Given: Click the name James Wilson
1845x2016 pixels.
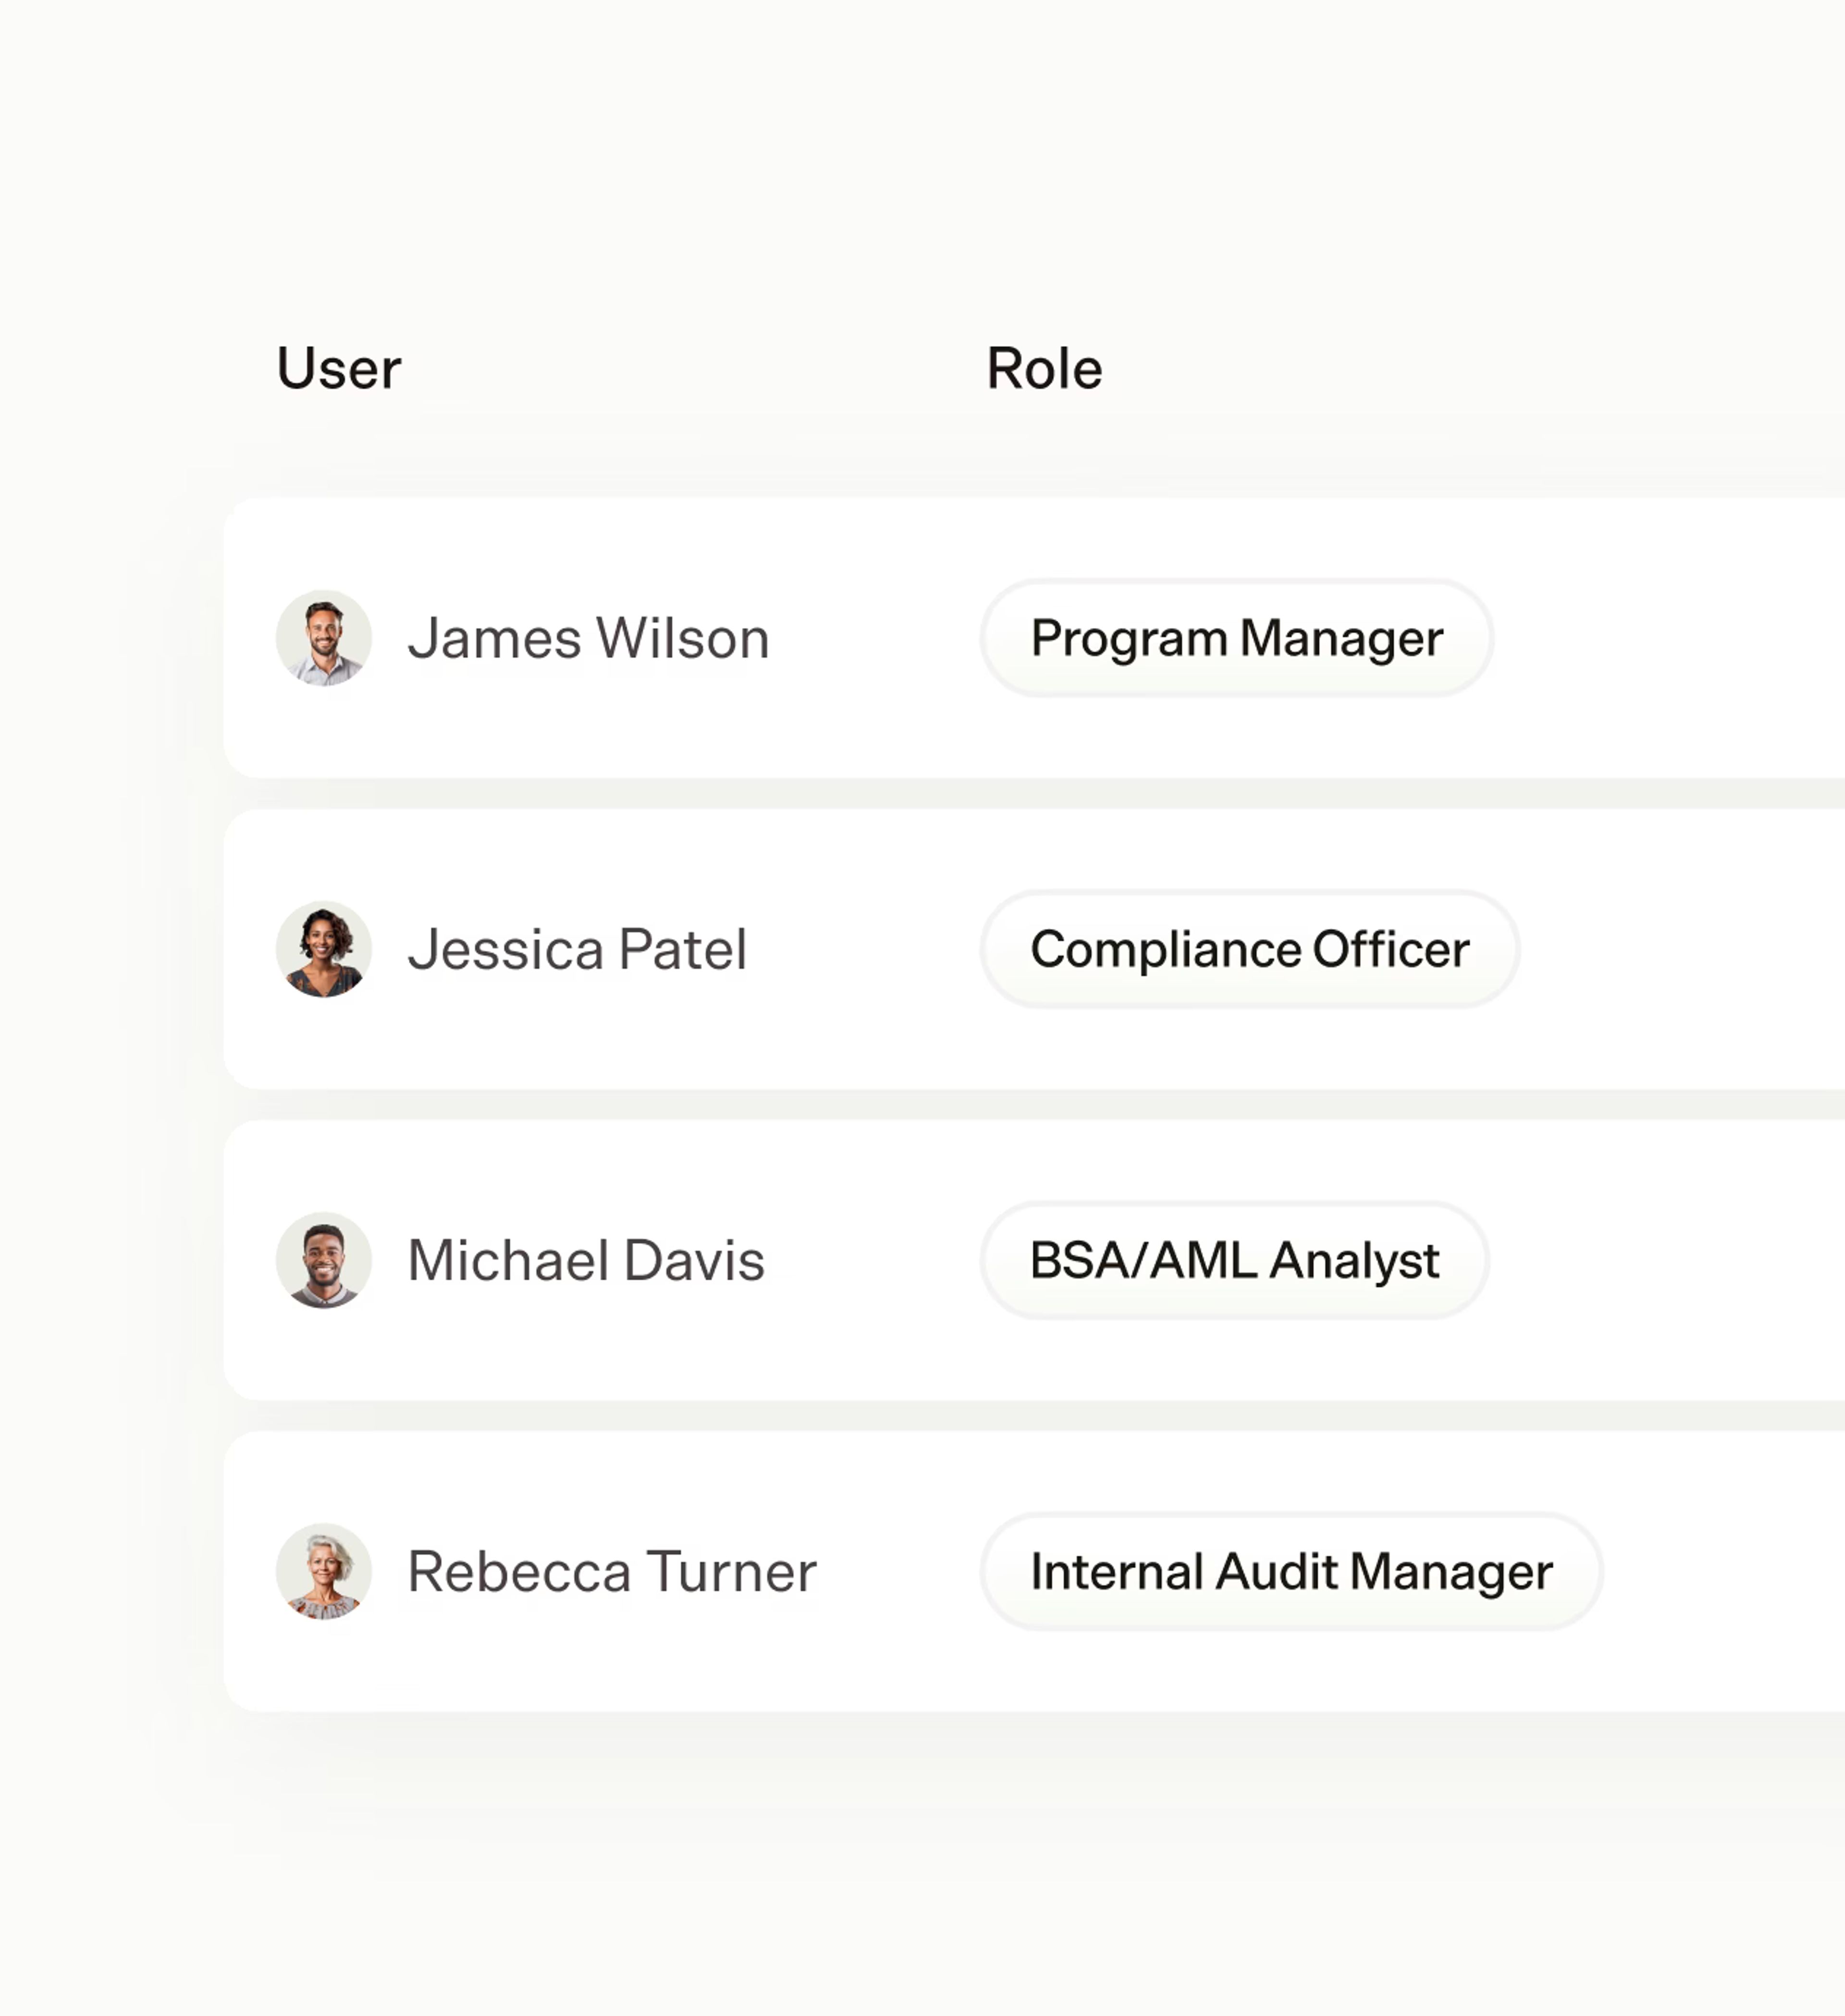Looking at the screenshot, I should [x=588, y=638].
